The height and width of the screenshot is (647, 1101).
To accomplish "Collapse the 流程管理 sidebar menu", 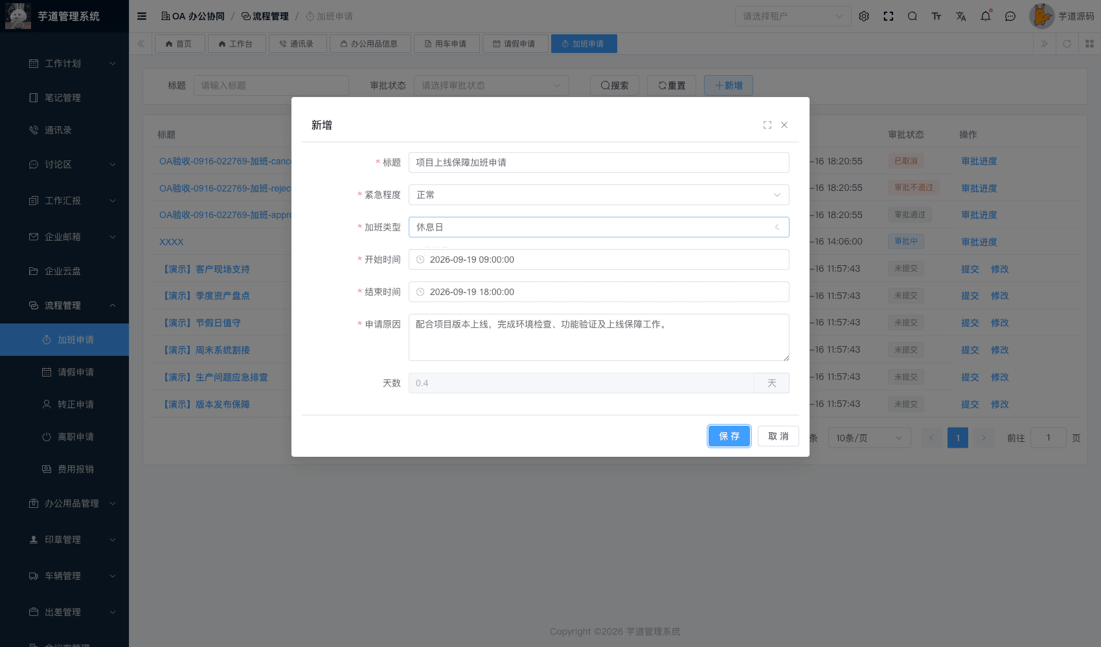I will (65, 305).
